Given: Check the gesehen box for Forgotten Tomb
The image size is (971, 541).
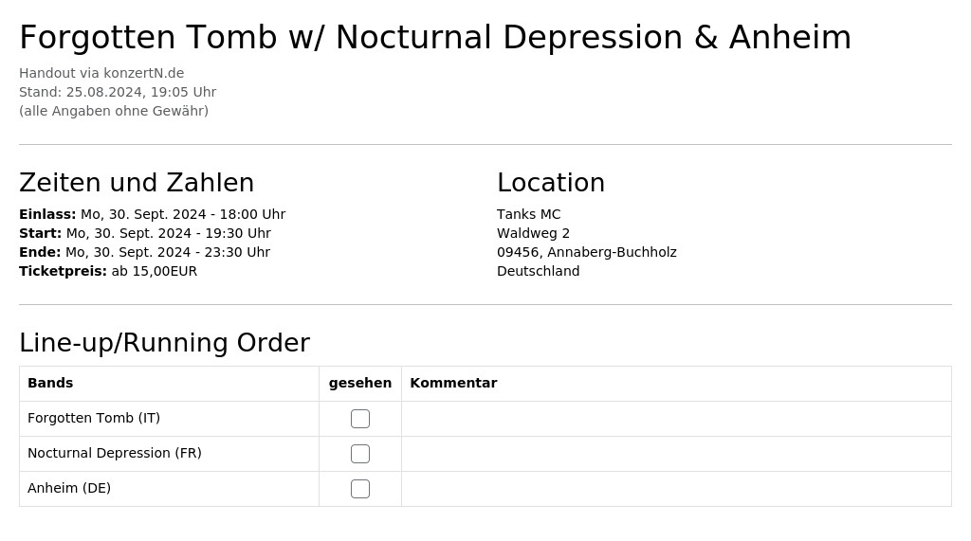Looking at the screenshot, I should click(359, 419).
